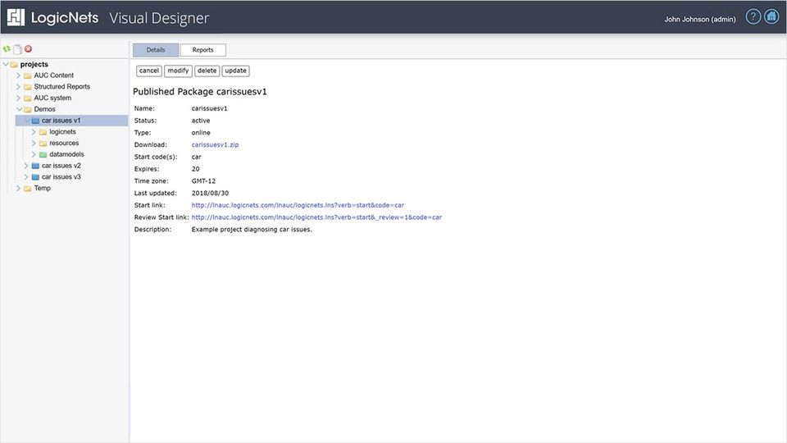Click the logicnets folder icon
Screen dimensions: 787x443
pos(43,132)
